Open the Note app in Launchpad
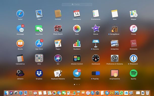This screenshot has width=154, height=96. tap(115, 14)
